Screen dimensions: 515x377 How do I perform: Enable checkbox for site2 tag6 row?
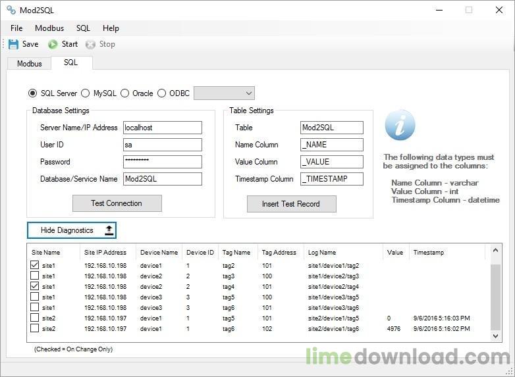click(34, 328)
